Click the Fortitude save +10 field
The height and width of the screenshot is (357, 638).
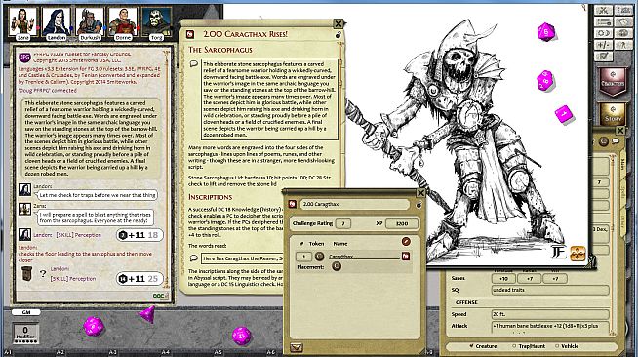[503, 279]
